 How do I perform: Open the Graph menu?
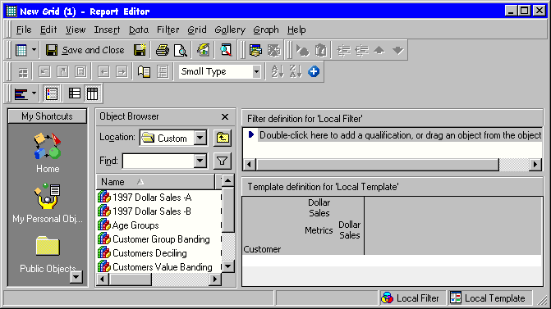coord(266,30)
